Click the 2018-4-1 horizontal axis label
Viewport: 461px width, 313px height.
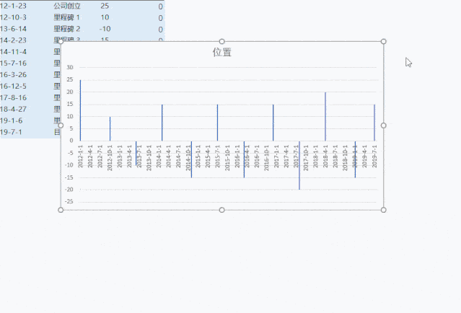(x=325, y=156)
